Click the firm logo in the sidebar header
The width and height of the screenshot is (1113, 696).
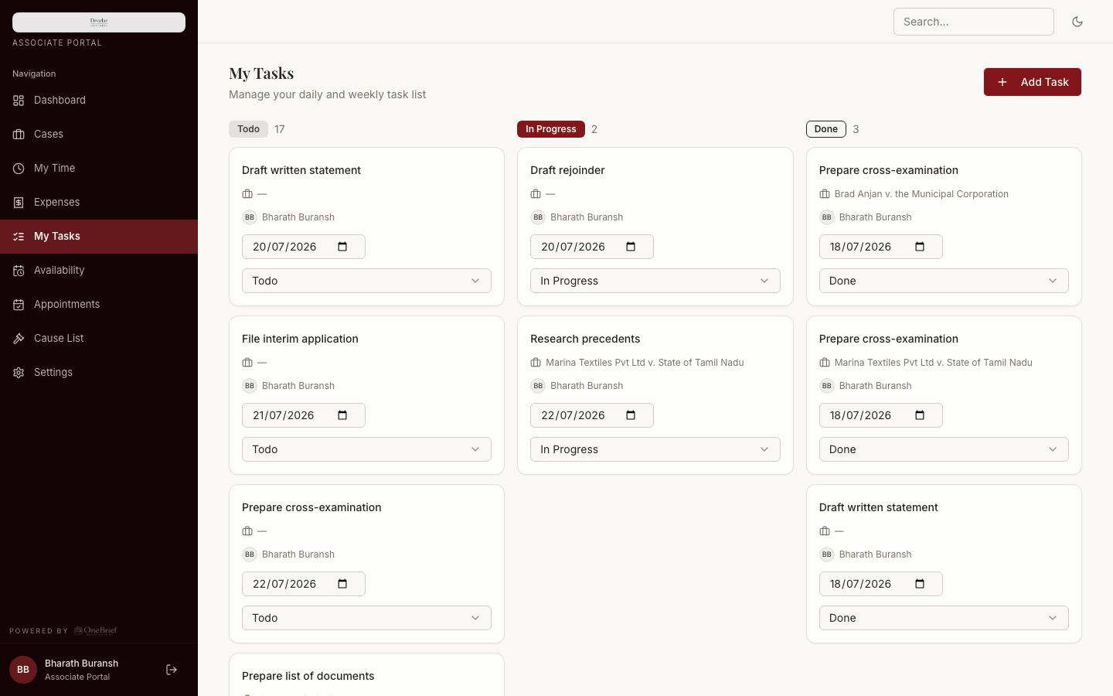tap(99, 22)
